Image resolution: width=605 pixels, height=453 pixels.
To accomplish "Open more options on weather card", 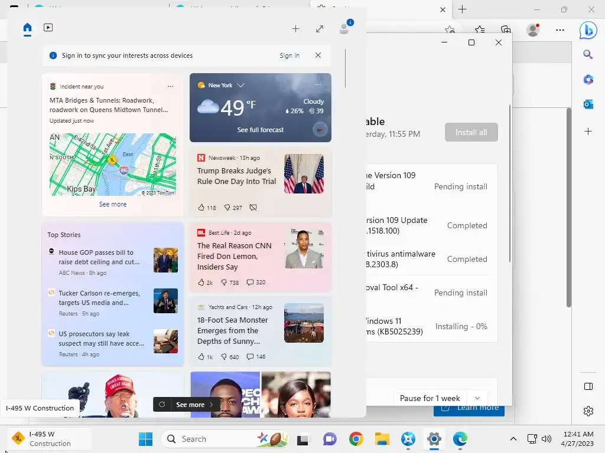I will point(318,84).
